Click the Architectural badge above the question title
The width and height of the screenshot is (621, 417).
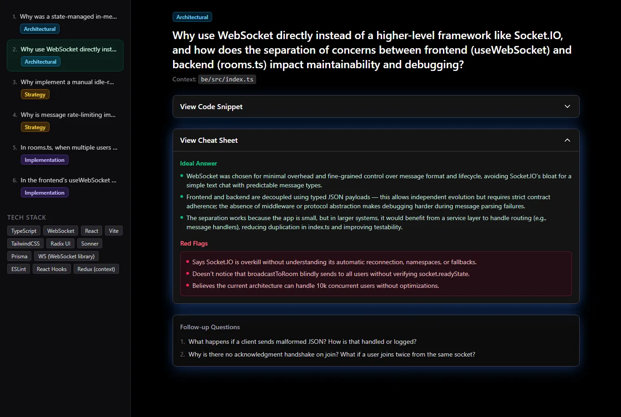192,17
